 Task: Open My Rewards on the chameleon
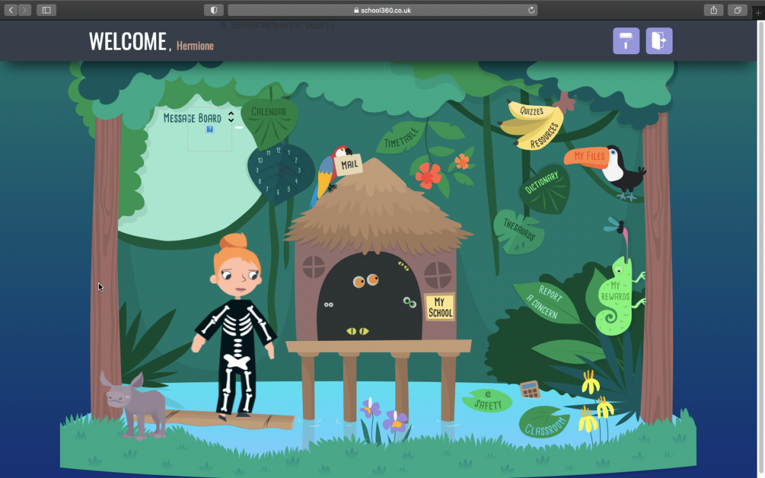(615, 292)
